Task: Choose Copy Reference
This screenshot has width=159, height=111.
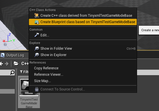Action: [x=83, y=68]
